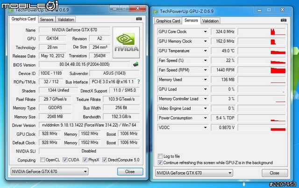Switch to Sensors tab in left window

(47, 20)
